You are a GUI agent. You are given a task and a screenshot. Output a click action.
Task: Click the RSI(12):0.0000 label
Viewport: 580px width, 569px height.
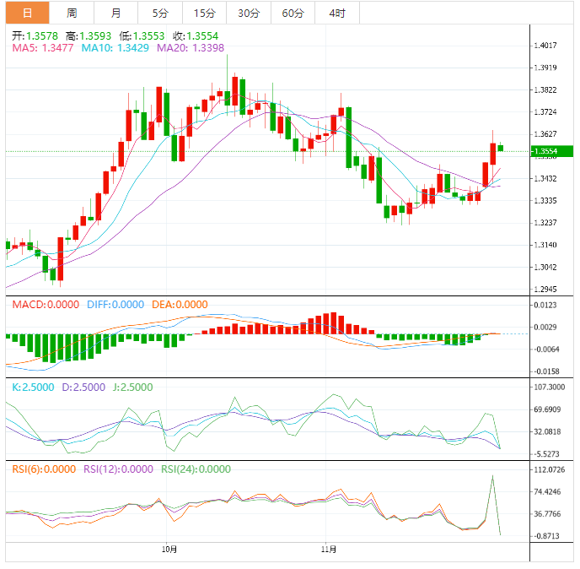point(118,469)
